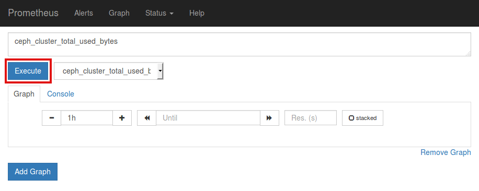Click the query expression text area

239,44
